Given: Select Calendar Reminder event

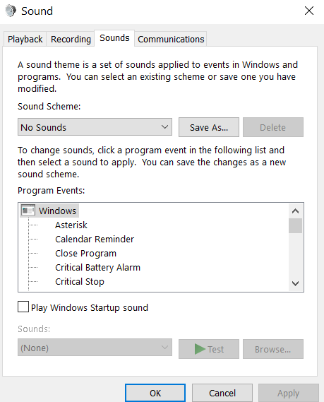Looking at the screenshot, I should click(x=95, y=239).
